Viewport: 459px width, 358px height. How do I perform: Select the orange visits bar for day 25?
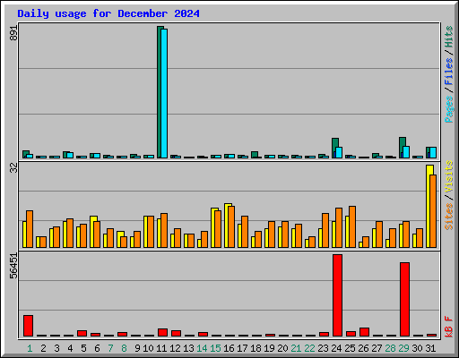point(352,226)
